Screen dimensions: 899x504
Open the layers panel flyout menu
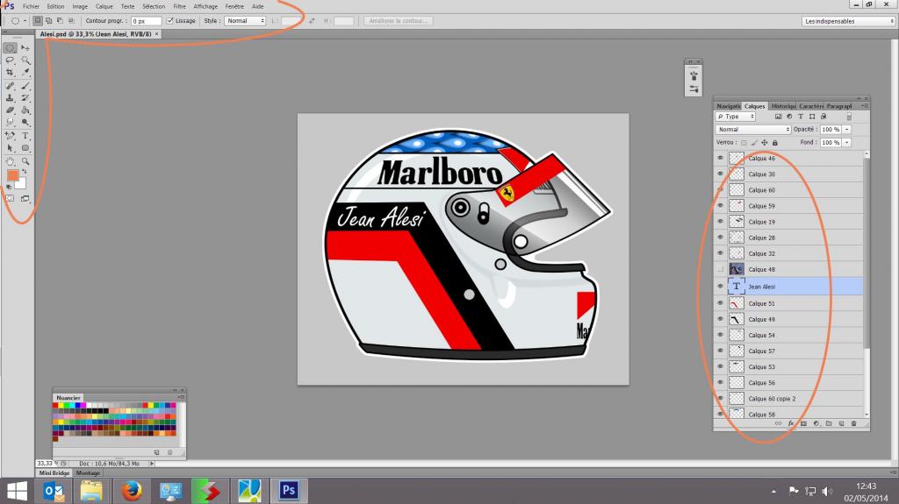tap(865, 106)
